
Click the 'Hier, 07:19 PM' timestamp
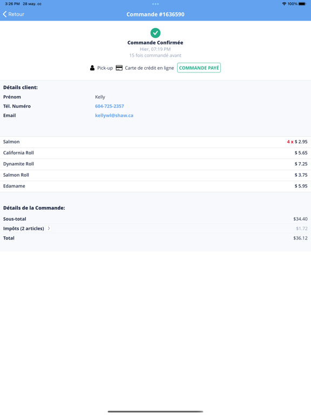click(155, 49)
